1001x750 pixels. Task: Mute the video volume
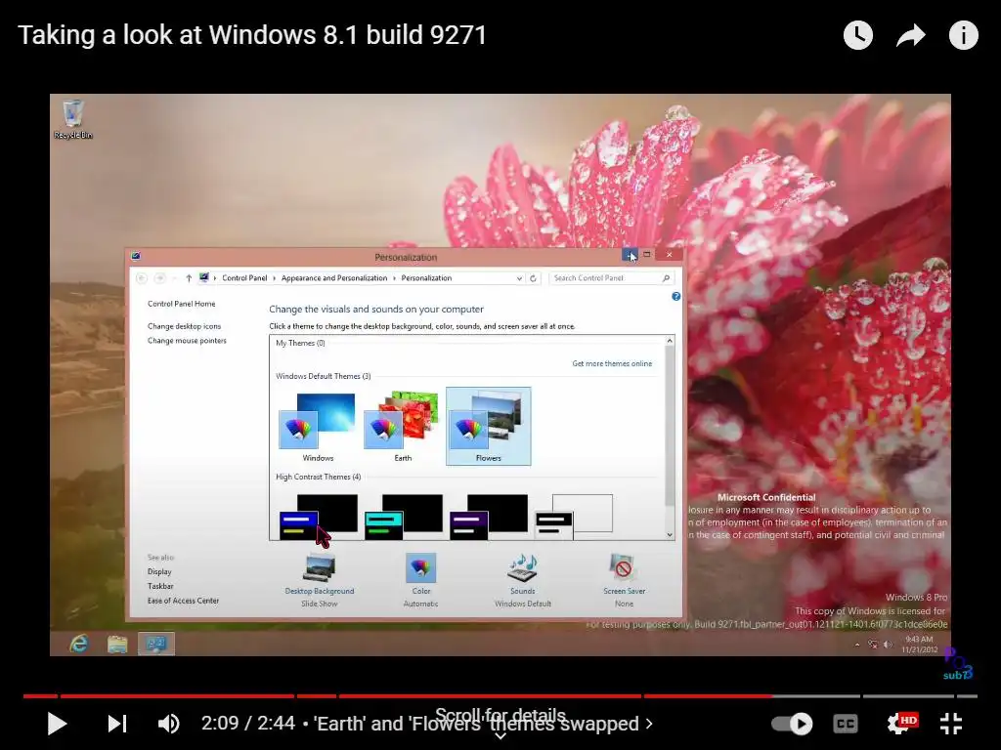(168, 724)
